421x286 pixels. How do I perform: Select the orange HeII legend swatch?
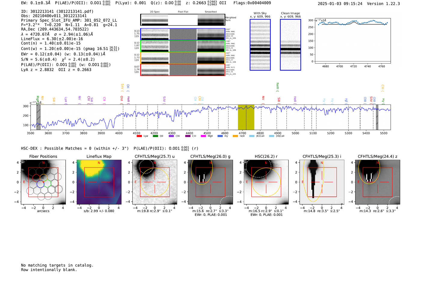click(x=235, y=136)
